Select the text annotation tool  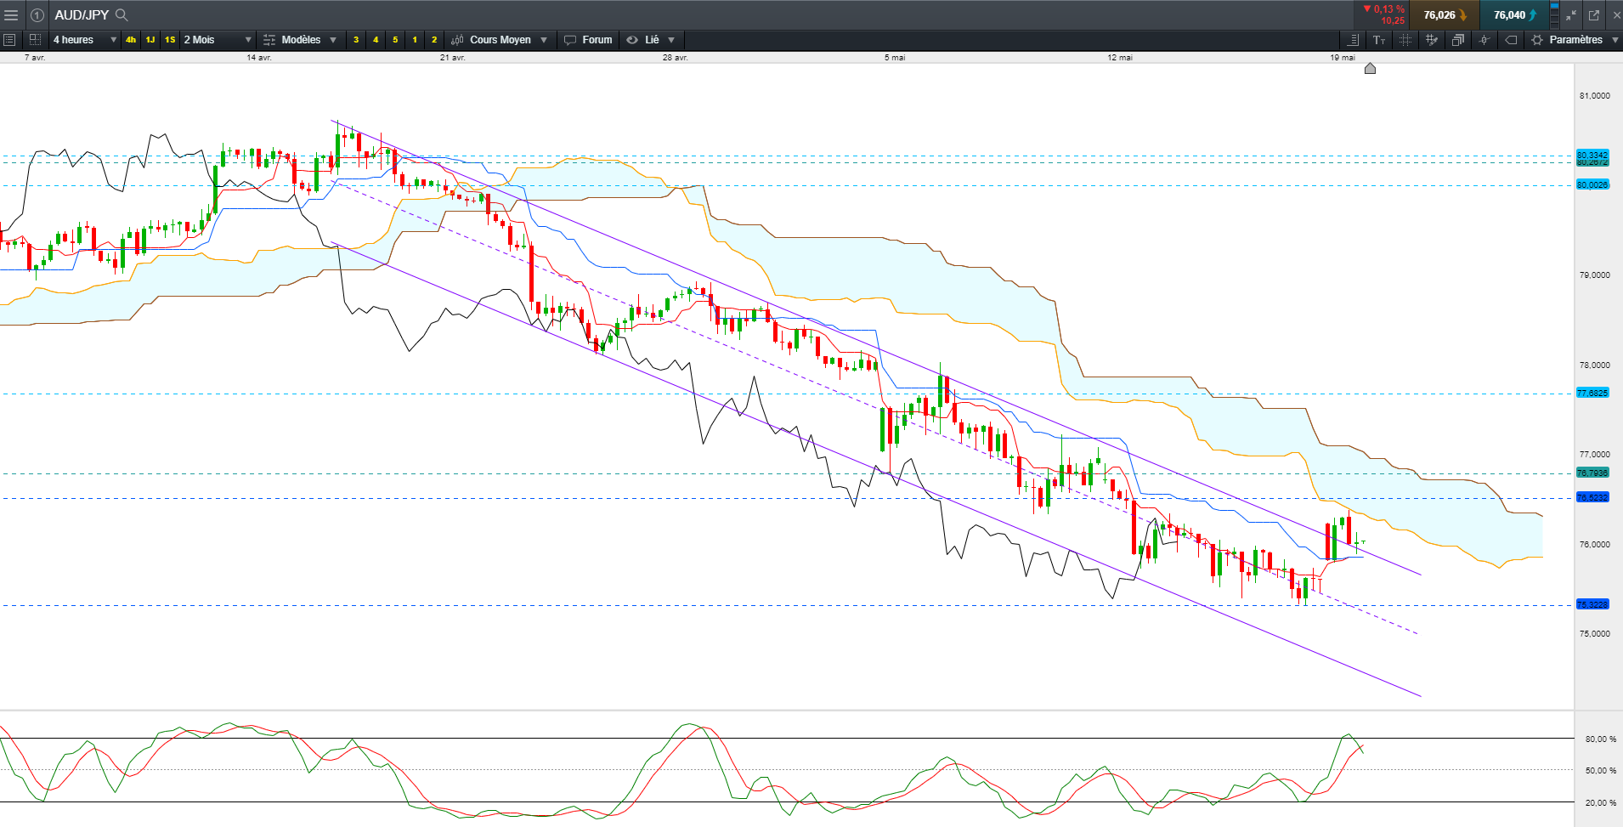(x=1379, y=40)
